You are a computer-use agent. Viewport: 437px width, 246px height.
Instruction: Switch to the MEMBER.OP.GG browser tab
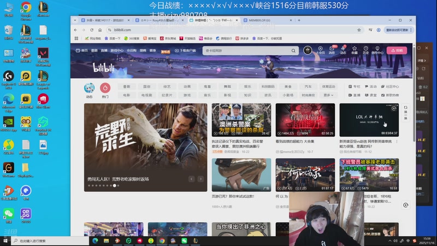click(x=267, y=20)
